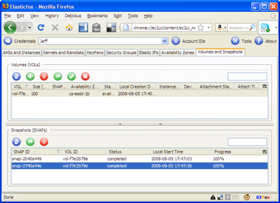280x203 pixels.
Task: Create a new volume with green plus
Action: point(30,76)
